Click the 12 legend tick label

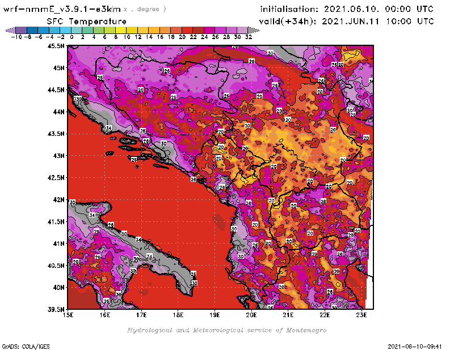(138, 37)
